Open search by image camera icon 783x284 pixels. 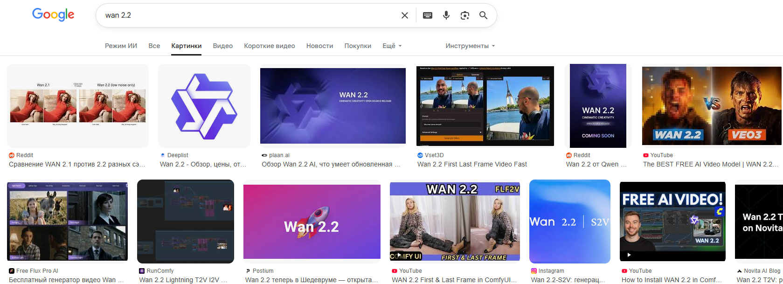coord(465,15)
